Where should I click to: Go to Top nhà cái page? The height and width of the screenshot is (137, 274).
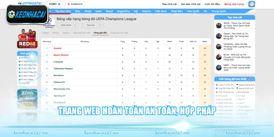169,4
